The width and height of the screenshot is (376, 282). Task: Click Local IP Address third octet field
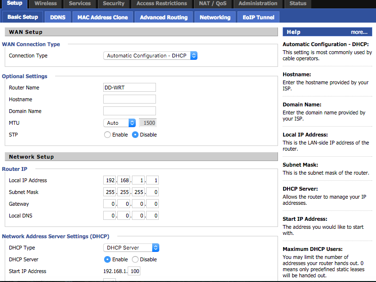point(138,180)
